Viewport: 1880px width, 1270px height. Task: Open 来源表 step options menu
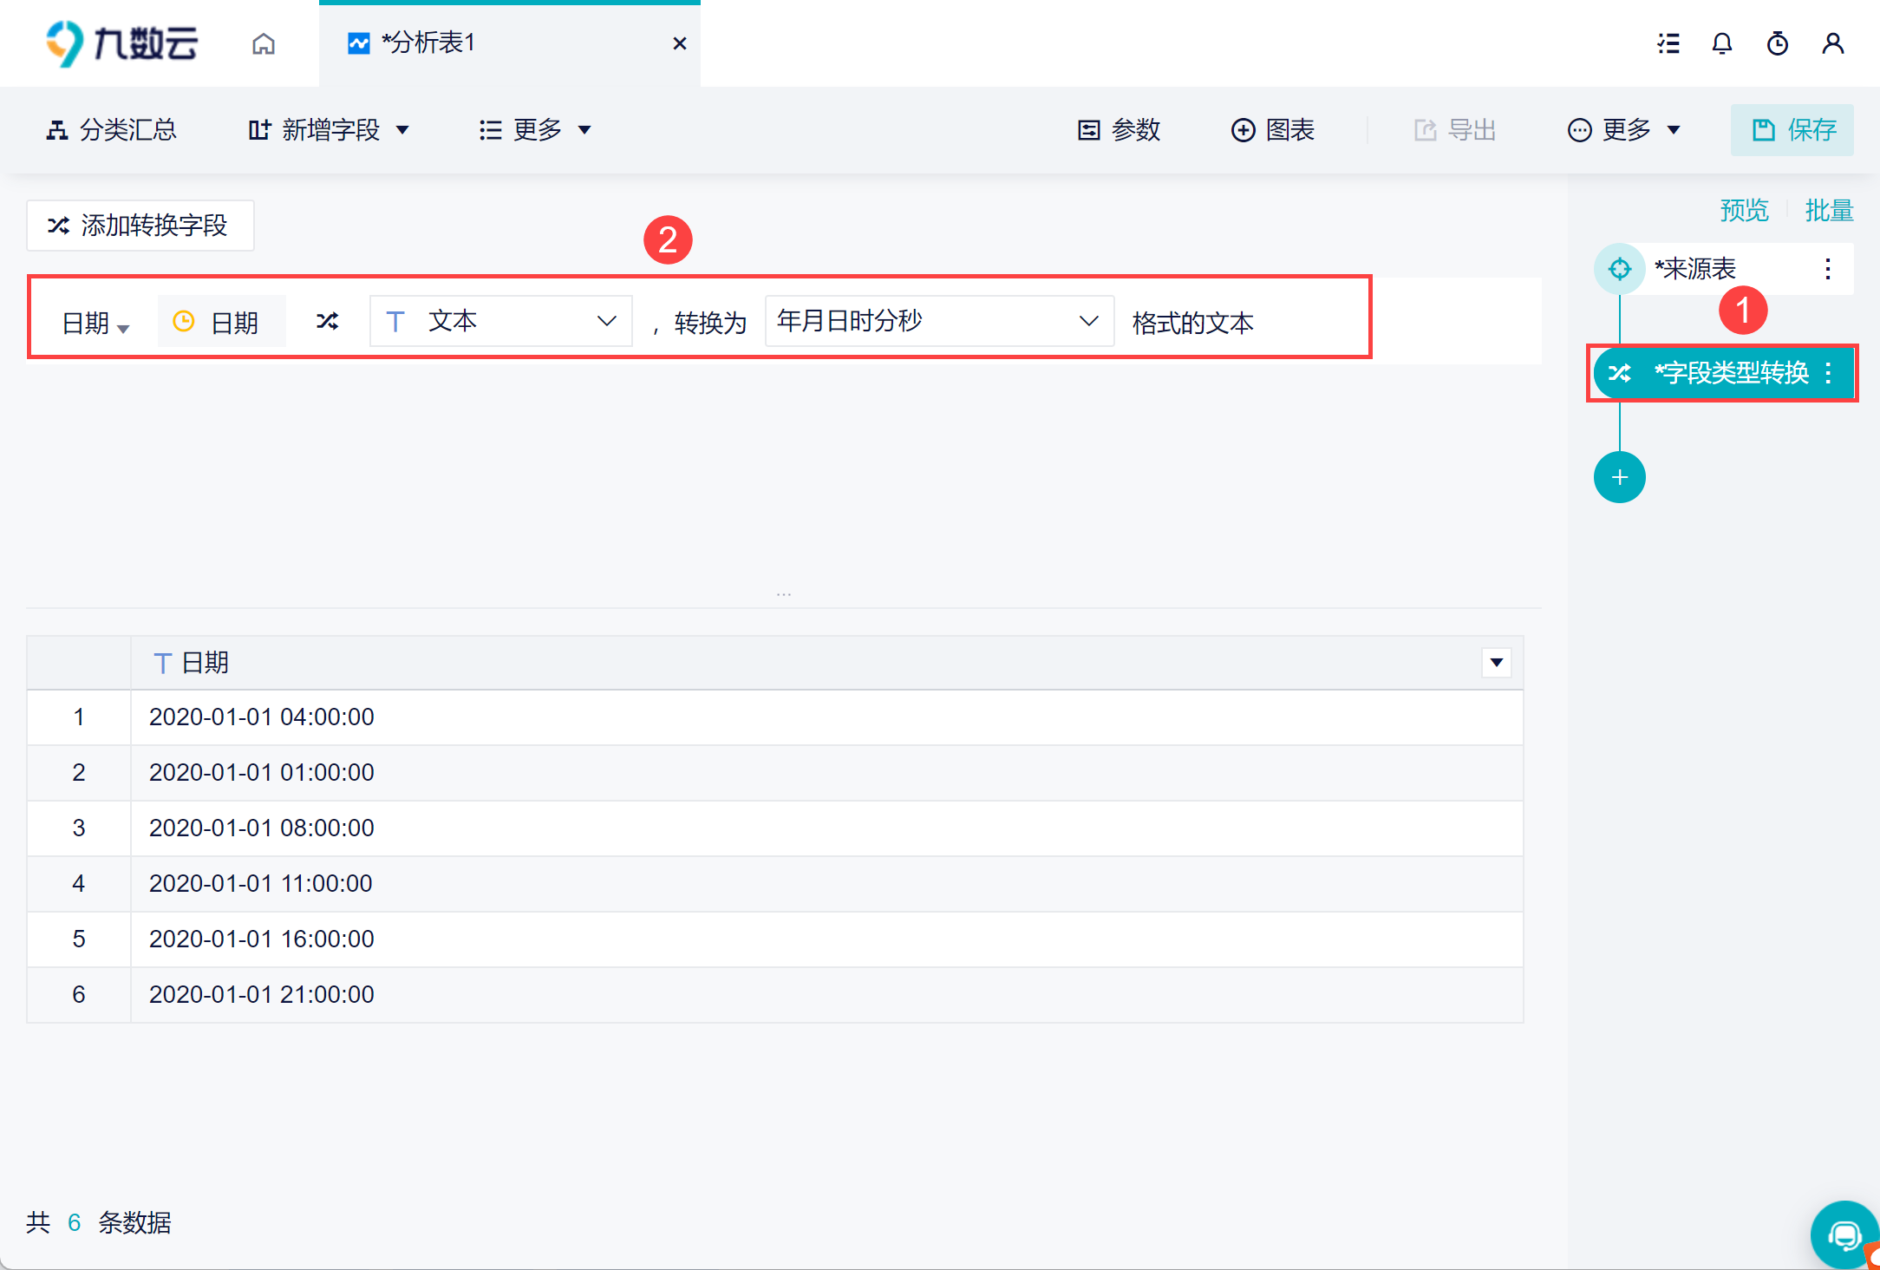1828,269
